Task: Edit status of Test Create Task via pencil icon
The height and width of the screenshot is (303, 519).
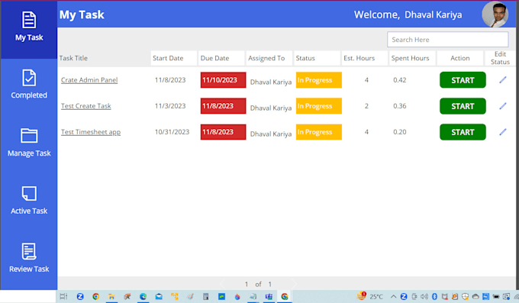Action: 503,106
